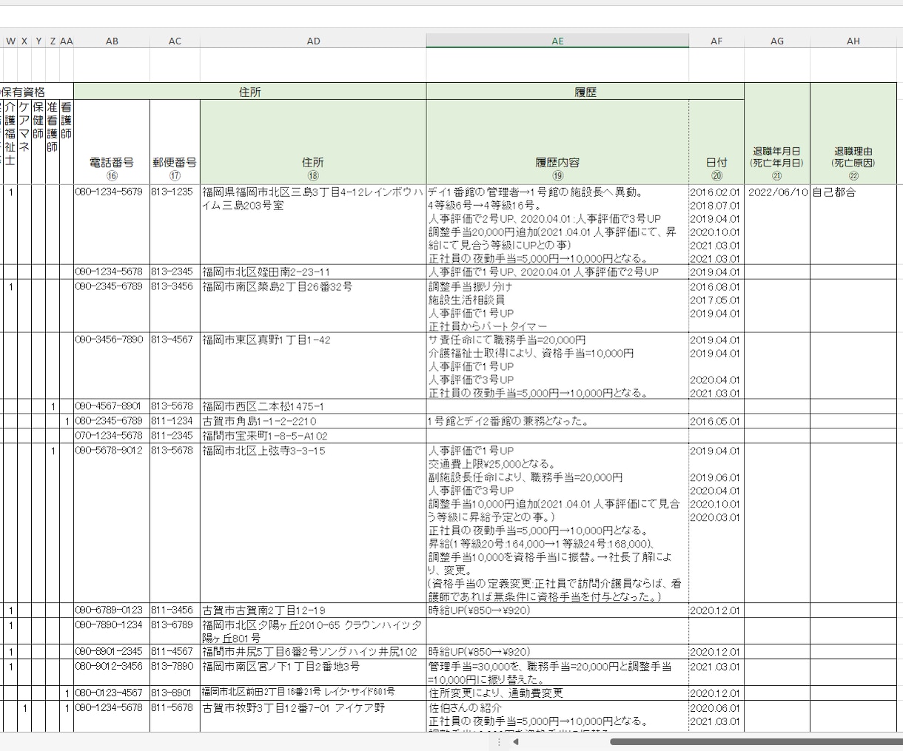
Task: Click history cell starting 管理手当=30,000を
Action: pos(557,673)
